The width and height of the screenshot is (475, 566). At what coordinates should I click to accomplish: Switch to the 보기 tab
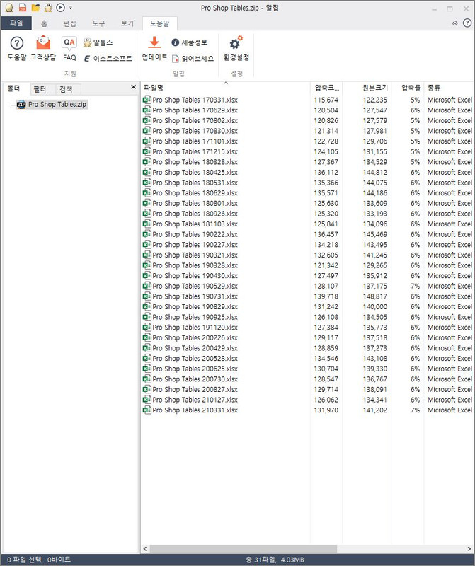127,23
